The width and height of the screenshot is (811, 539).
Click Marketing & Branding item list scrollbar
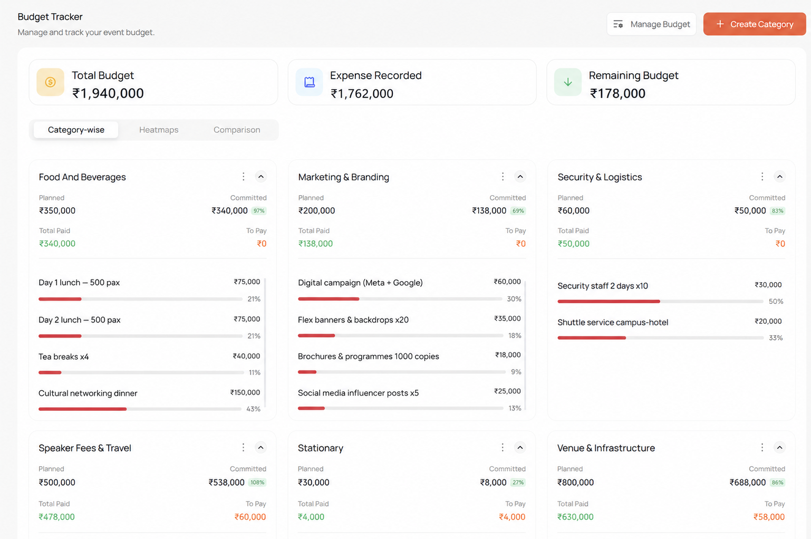(x=525, y=345)
